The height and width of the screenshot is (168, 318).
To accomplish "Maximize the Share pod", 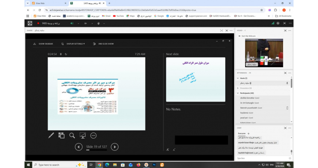I will click(x=227, y=31).
